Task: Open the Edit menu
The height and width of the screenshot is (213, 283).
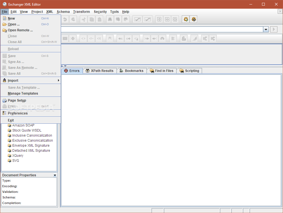Action: point(13,12)
